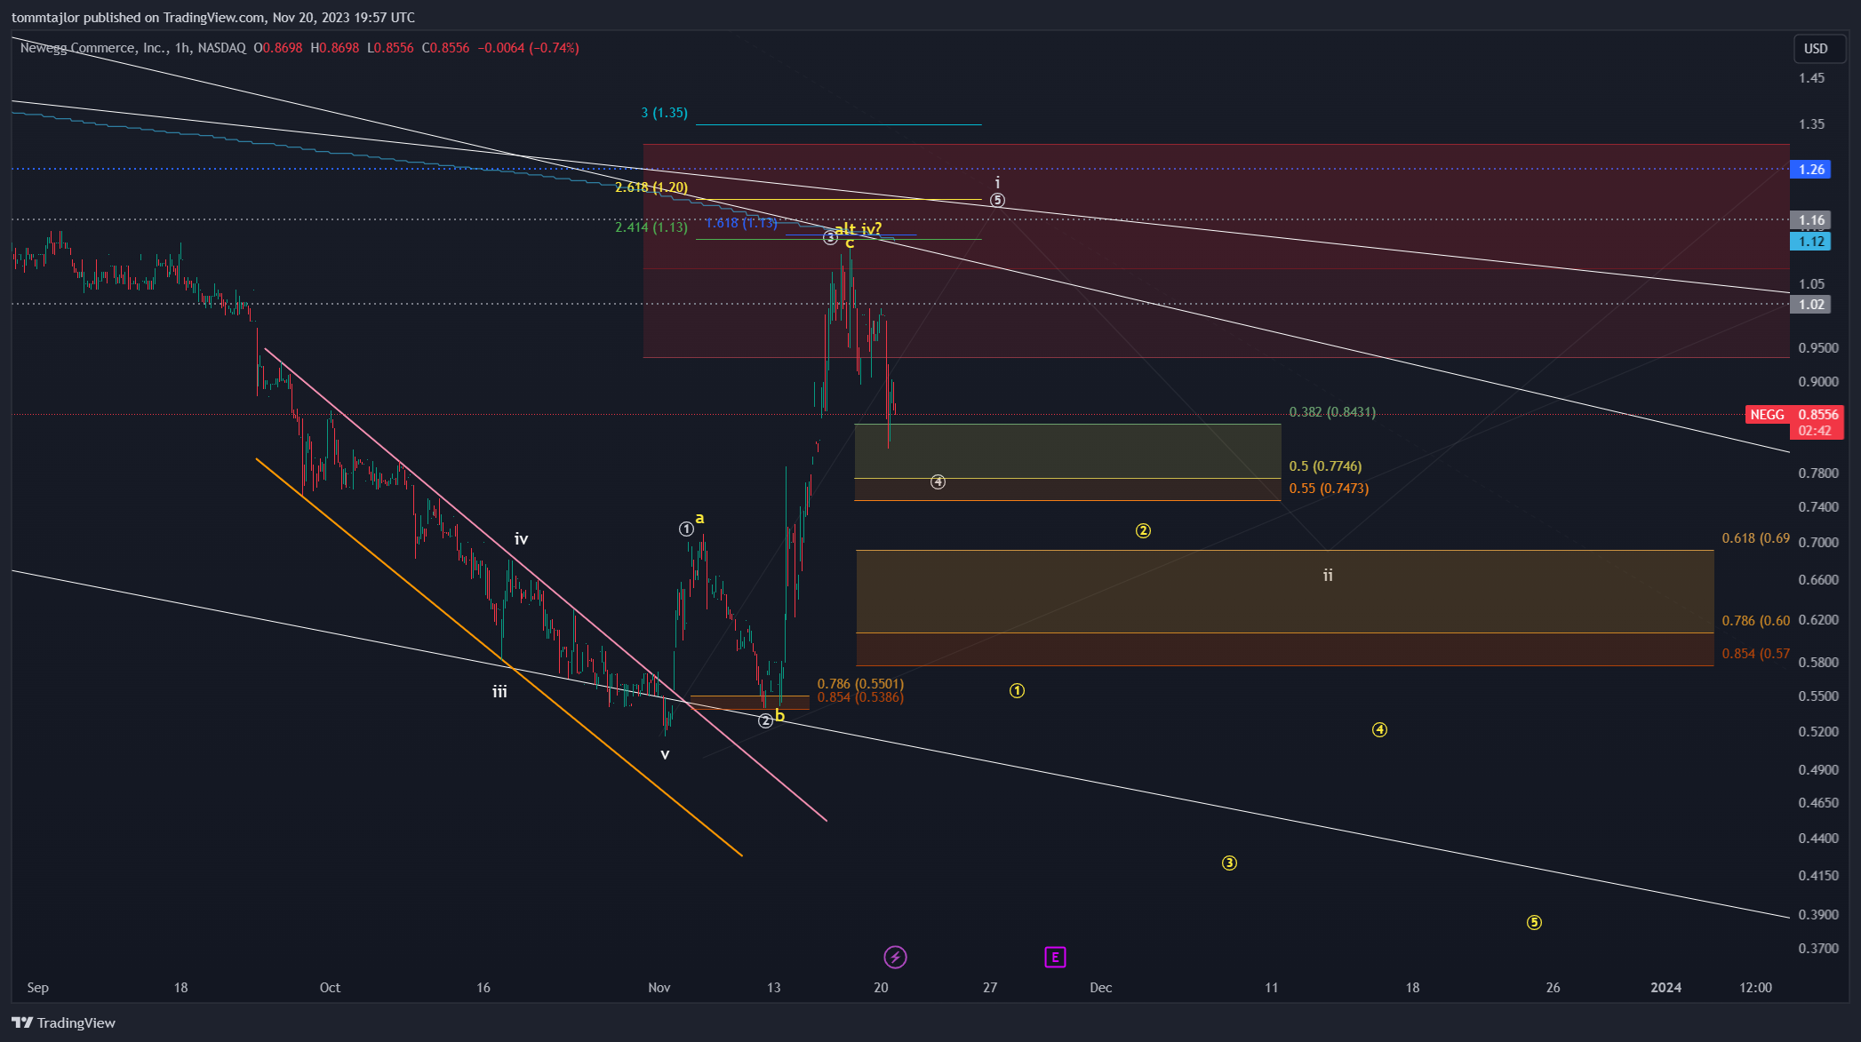The image size is (1861, 1042).
Task: Click the 0.786 (0.60 label on right
Action: point(1756,620)
